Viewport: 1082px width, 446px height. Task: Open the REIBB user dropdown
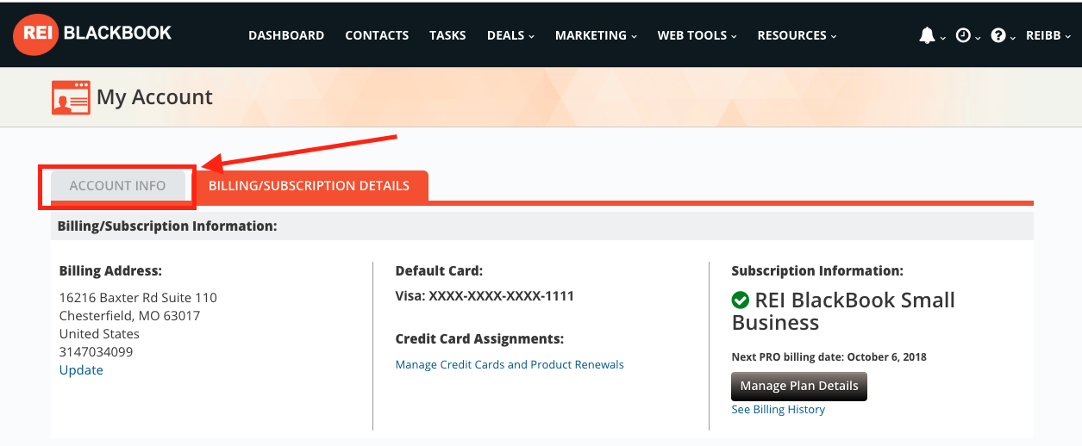click(1048, 35)
